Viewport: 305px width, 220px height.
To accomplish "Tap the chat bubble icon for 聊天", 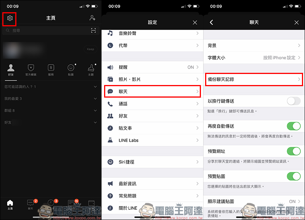I will [110, 92].
